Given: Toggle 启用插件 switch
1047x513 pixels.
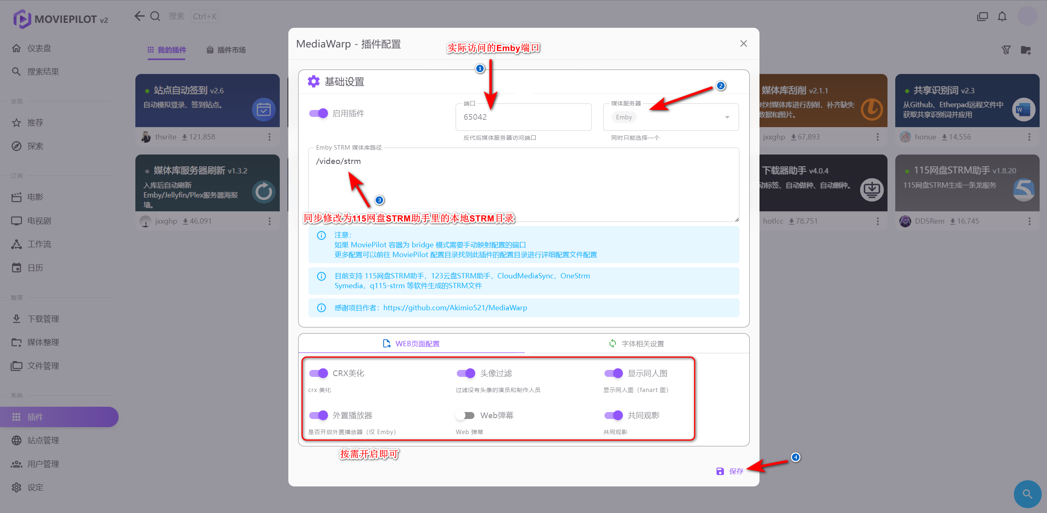Looking at the screenshot, I should (x=319, y=113).
